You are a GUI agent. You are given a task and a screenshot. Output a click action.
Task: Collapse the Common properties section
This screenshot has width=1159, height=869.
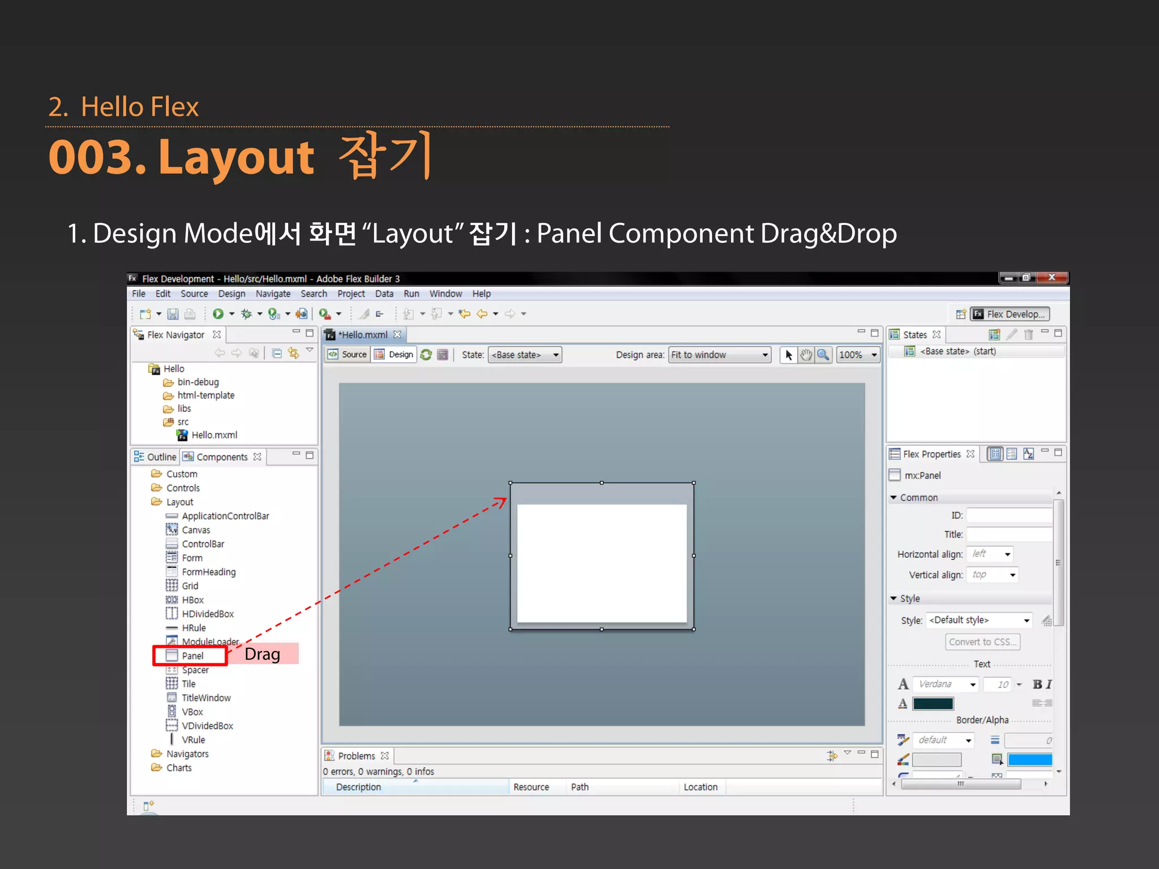pos(894,497)
